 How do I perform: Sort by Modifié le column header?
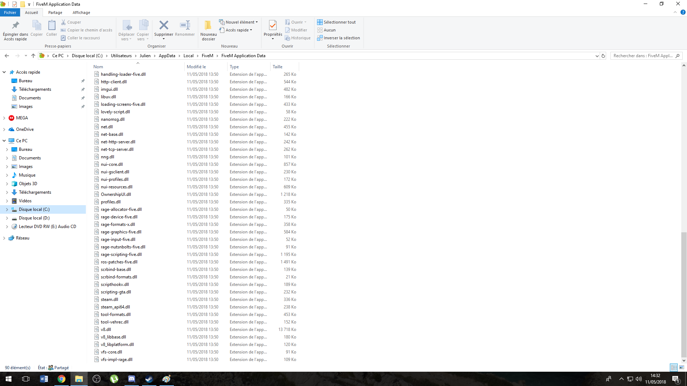[206, 67]
